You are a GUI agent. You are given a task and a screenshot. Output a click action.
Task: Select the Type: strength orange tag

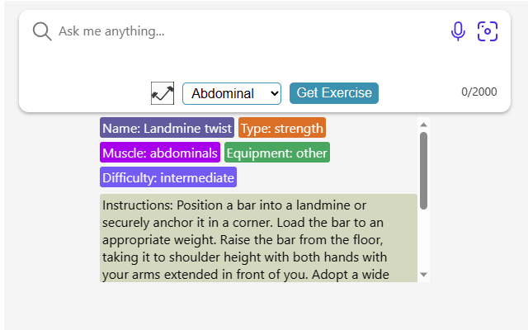pyautogui.click(x=282, y=128)
